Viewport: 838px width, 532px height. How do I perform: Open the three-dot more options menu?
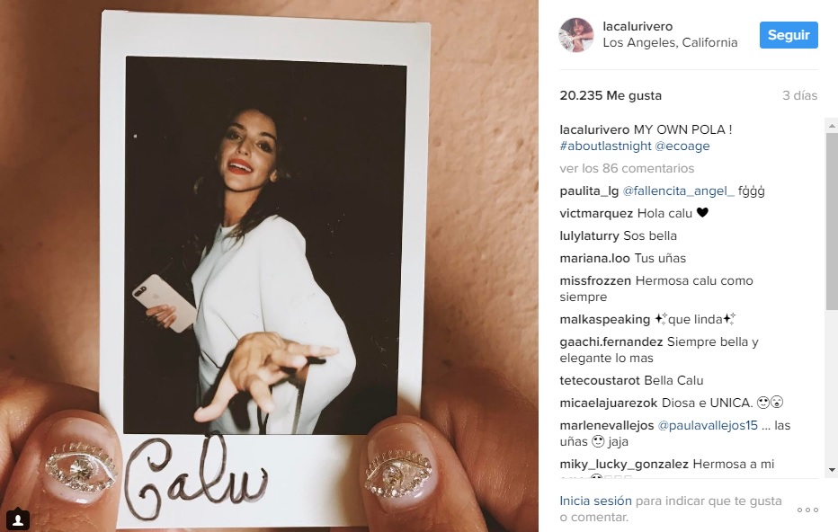[807, 510]
